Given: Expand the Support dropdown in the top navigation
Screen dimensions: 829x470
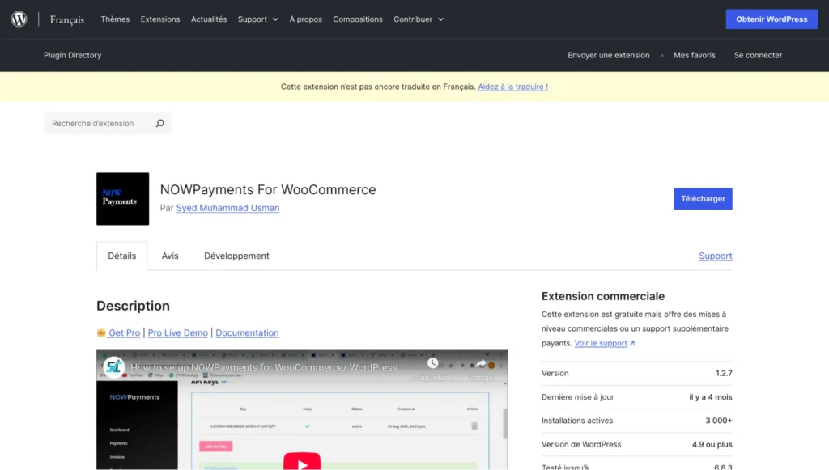Looking at the screenshot, I should (x=257, y=19).
